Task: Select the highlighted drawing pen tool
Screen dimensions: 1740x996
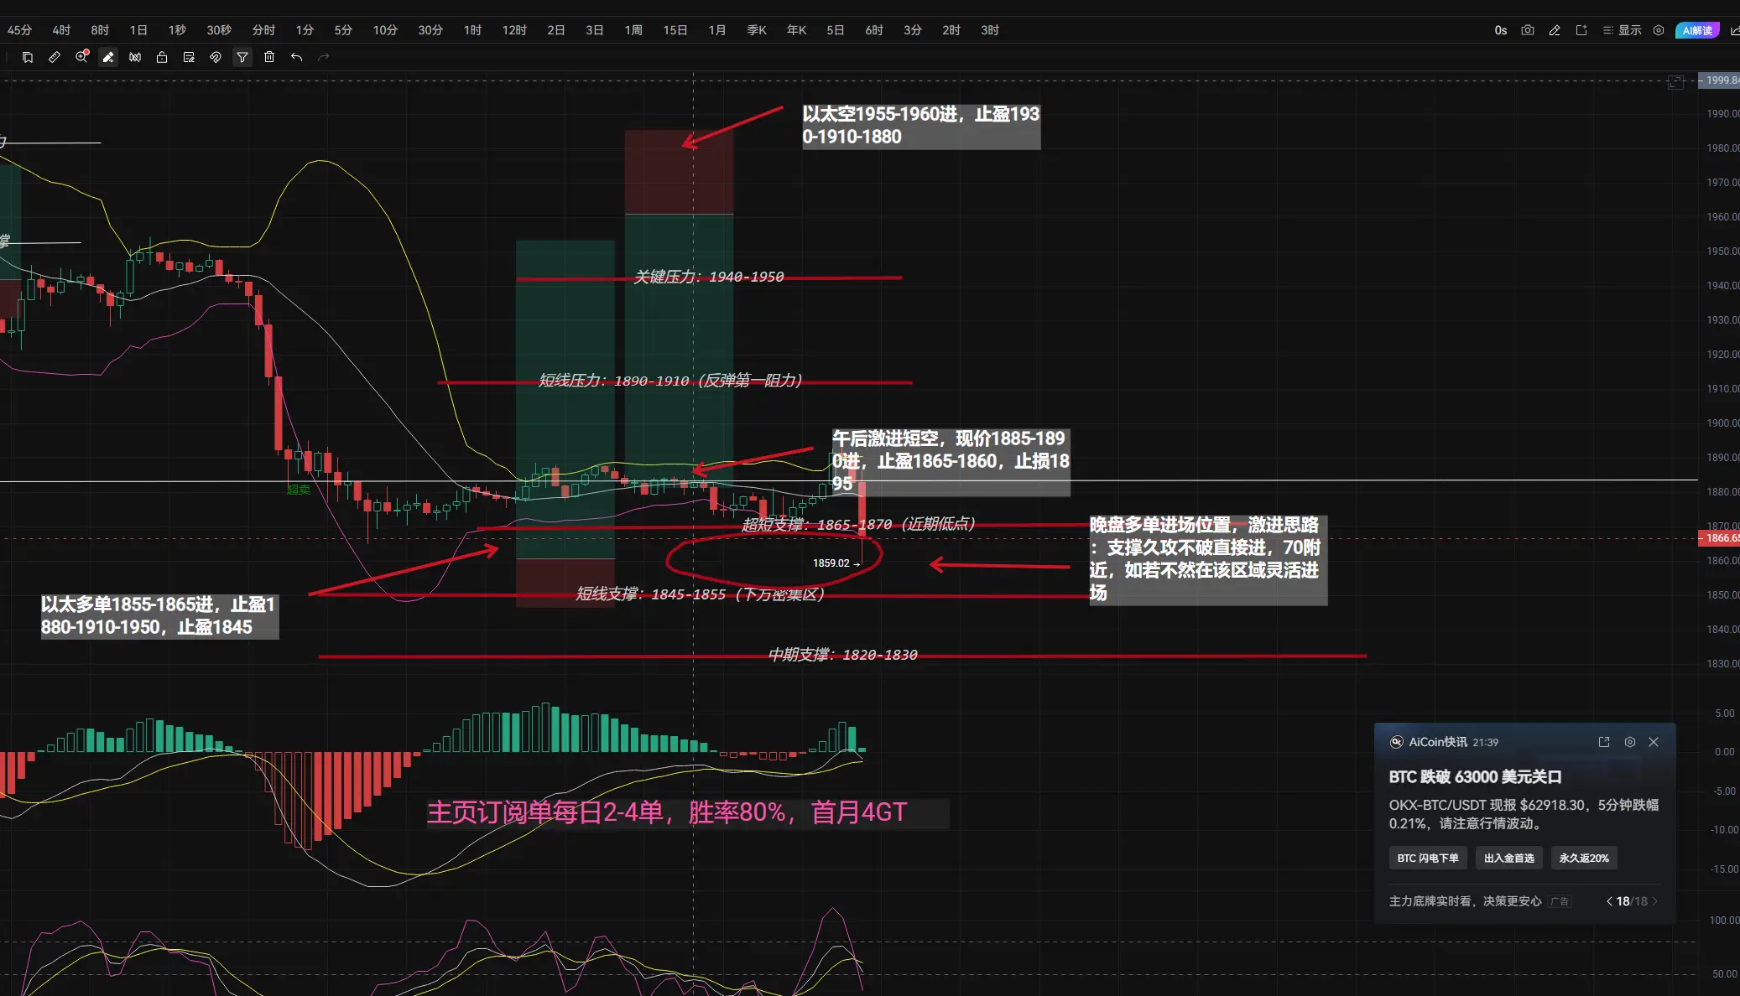Action: tap(108, 57)
